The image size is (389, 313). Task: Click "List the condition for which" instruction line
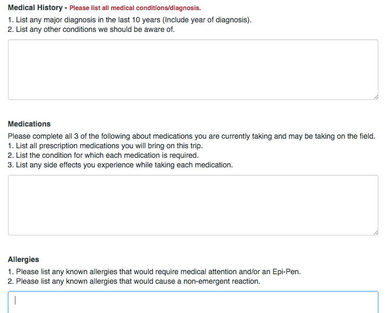point(103,155)
